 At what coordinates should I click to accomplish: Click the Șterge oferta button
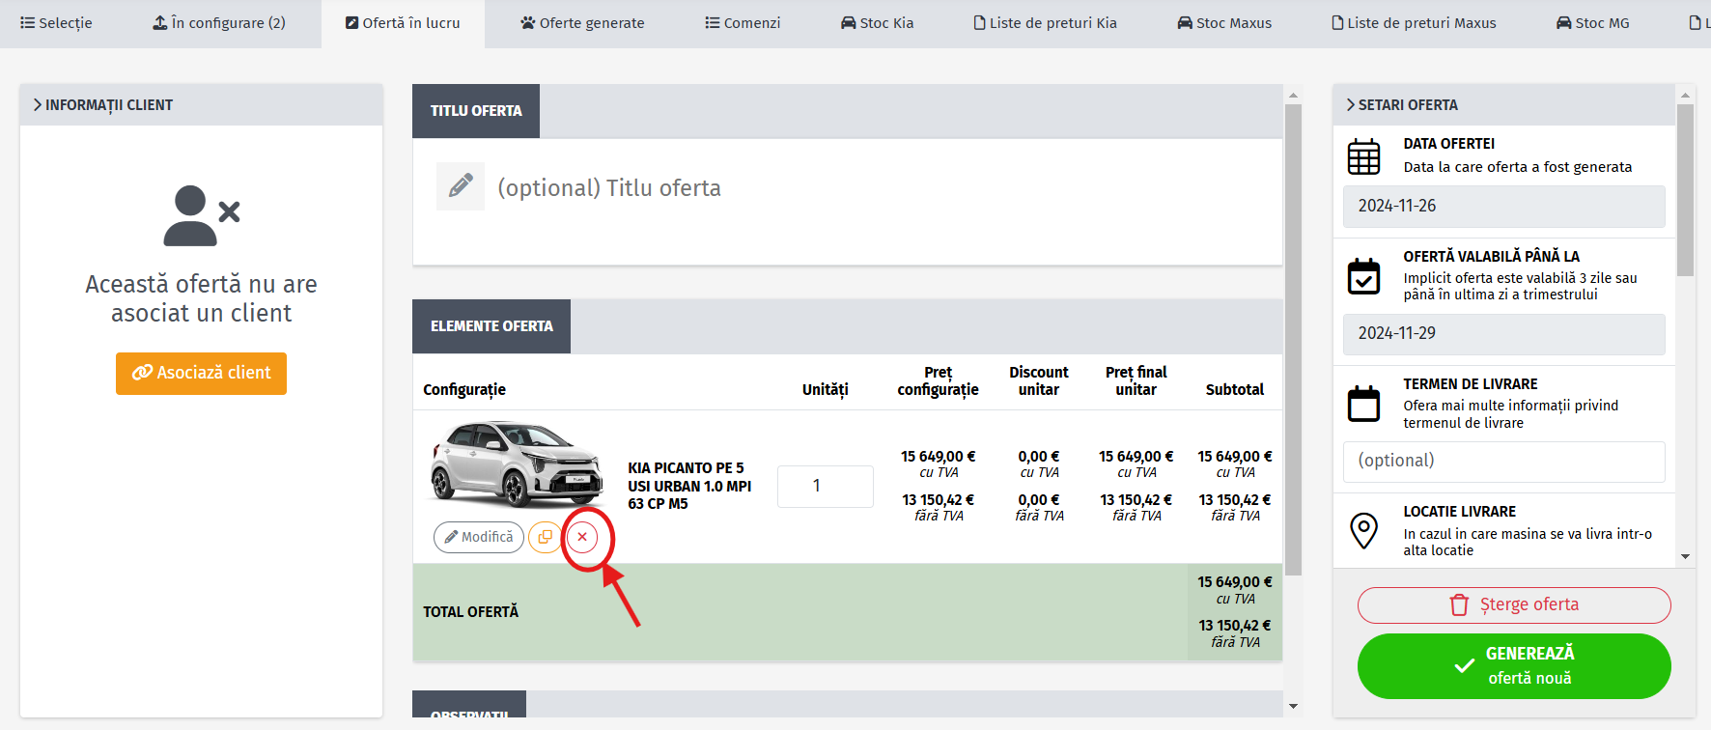[1514, 605]
